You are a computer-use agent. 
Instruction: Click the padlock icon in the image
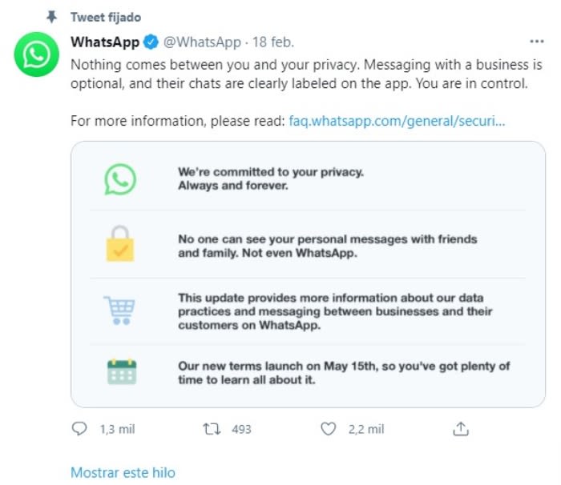pyautogui.click(x=120, y=244)
